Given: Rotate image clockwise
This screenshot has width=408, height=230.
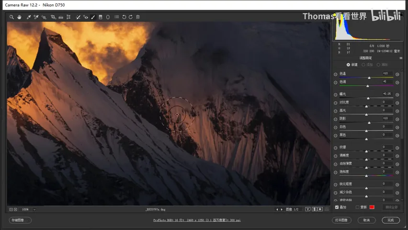Looking at the screenshot, I should pyautogui.click(x=131, y=17).
